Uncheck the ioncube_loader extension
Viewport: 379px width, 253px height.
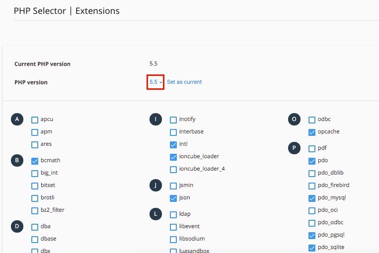pos(173,157)
